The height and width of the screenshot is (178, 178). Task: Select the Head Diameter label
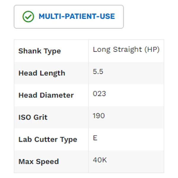[x=46, y=95]
